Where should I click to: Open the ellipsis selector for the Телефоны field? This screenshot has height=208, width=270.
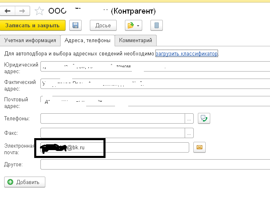click(x=189, y=119)
